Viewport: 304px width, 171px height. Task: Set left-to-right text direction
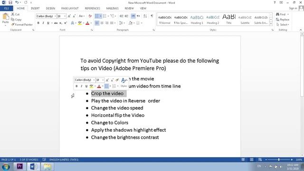[133, 16]
